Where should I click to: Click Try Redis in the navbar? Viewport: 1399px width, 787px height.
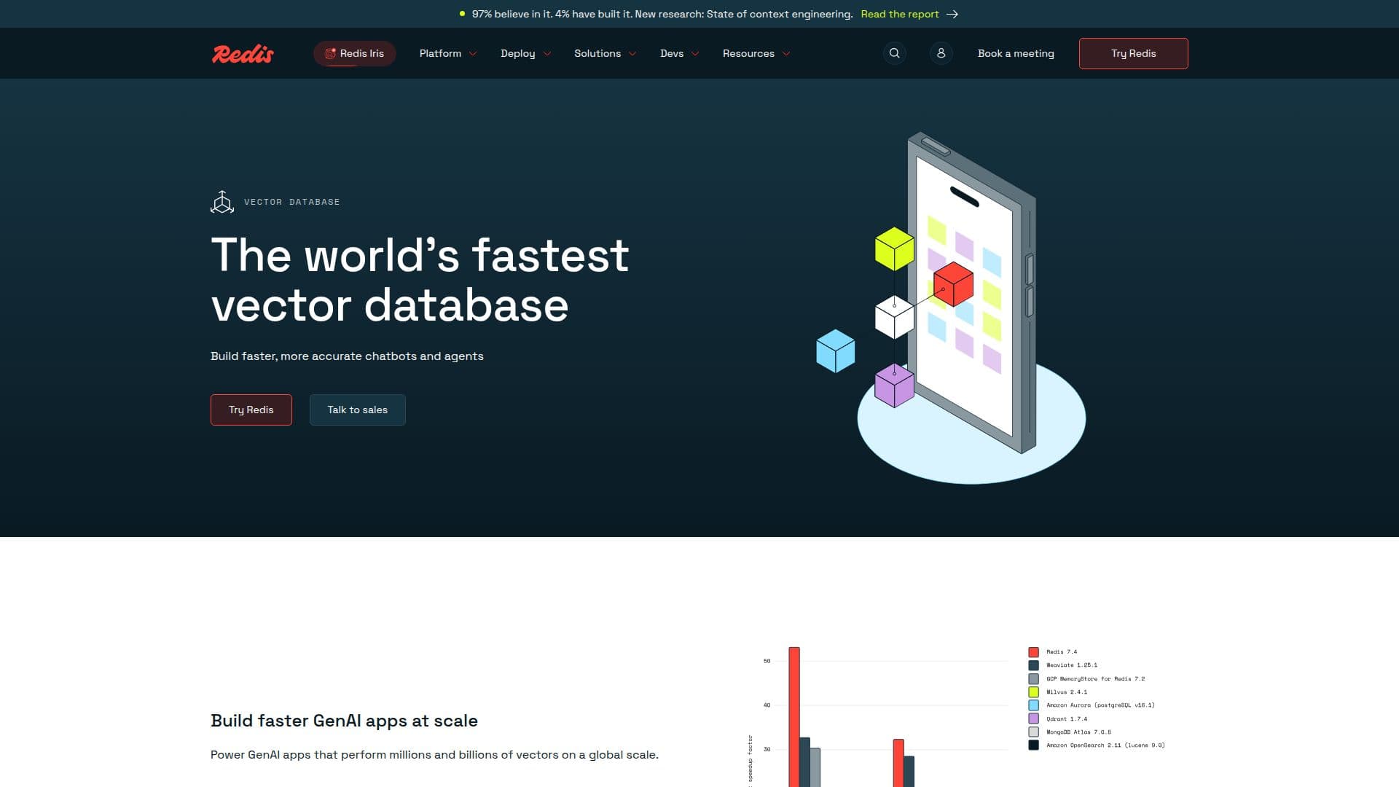tap(1133, 53)
